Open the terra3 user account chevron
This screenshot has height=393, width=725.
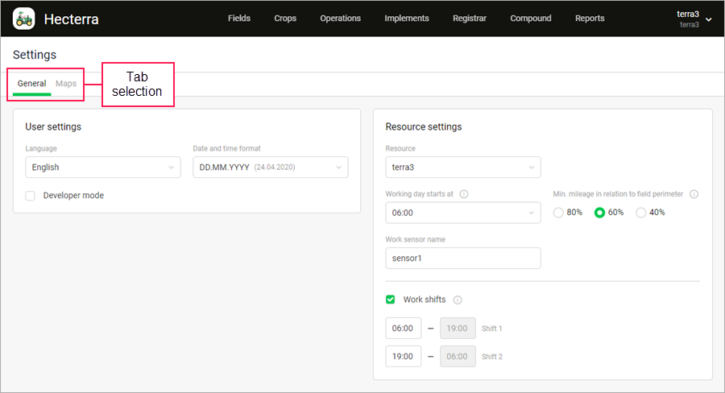point(708,19)
